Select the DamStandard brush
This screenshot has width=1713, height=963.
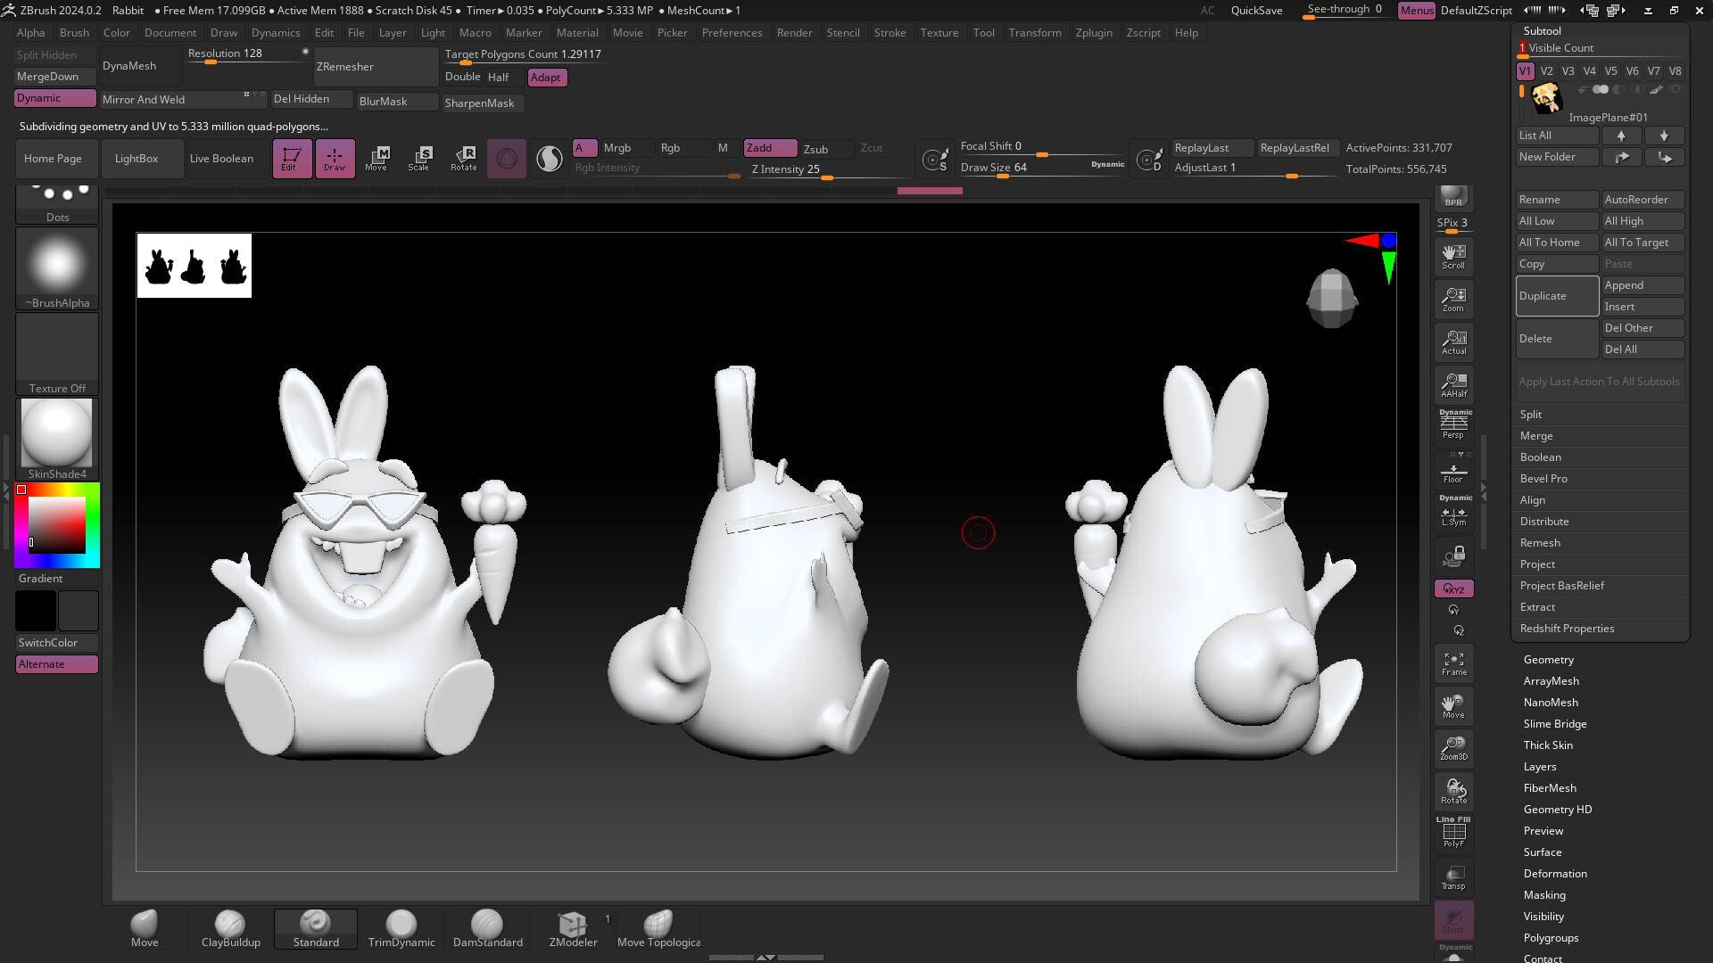487,928
